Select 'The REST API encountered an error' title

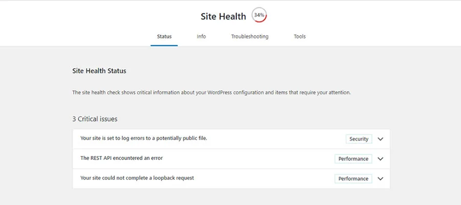(121, 158)
